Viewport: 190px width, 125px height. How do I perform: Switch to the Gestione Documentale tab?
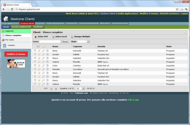[x=89, y=24]
